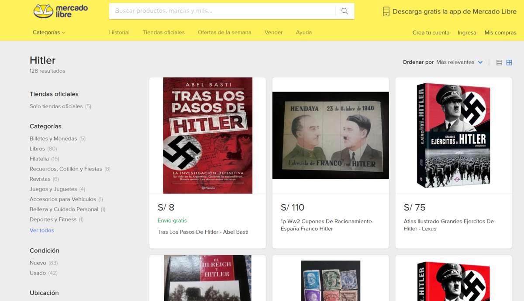Click the mobile phone app icon
The image size is (524, 301).
tap(386, 12)
